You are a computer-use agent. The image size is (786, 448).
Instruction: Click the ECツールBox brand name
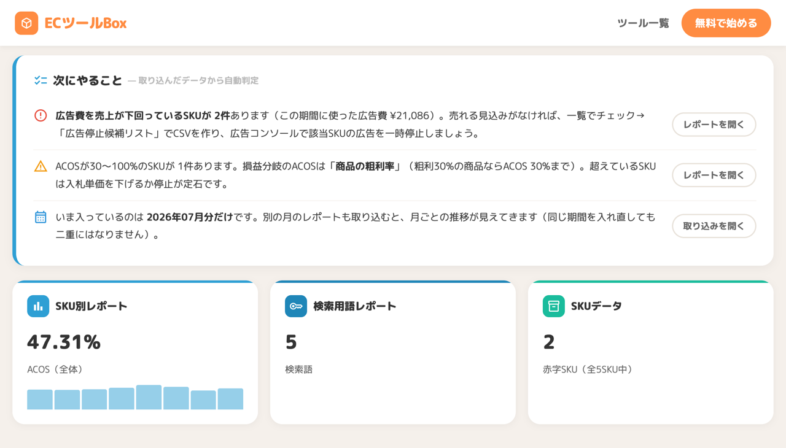click(x=85, y=23)
